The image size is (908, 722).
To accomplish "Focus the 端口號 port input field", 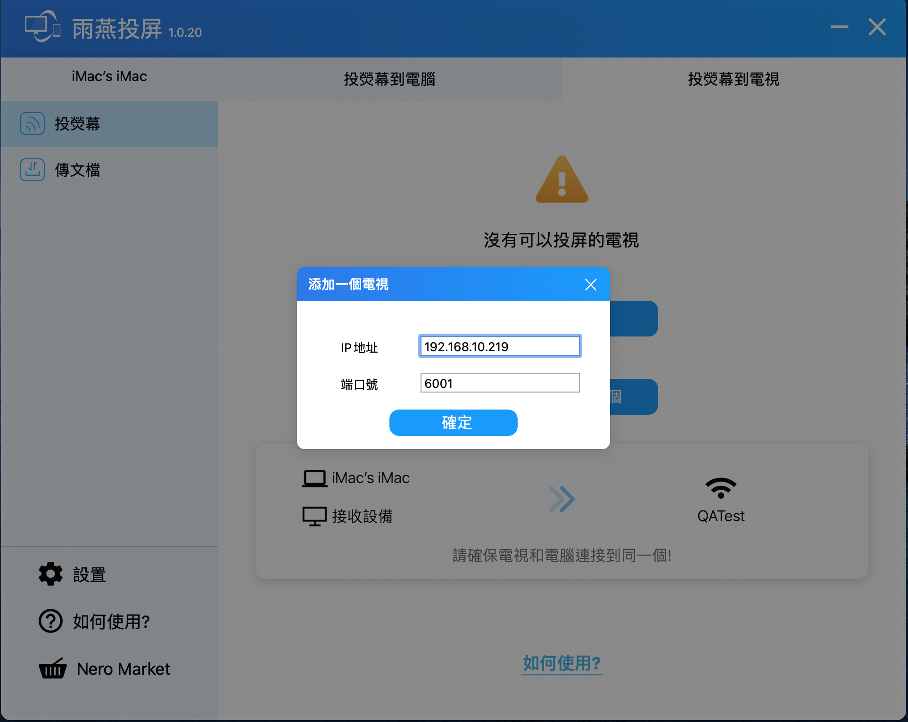I will point(500,383).
